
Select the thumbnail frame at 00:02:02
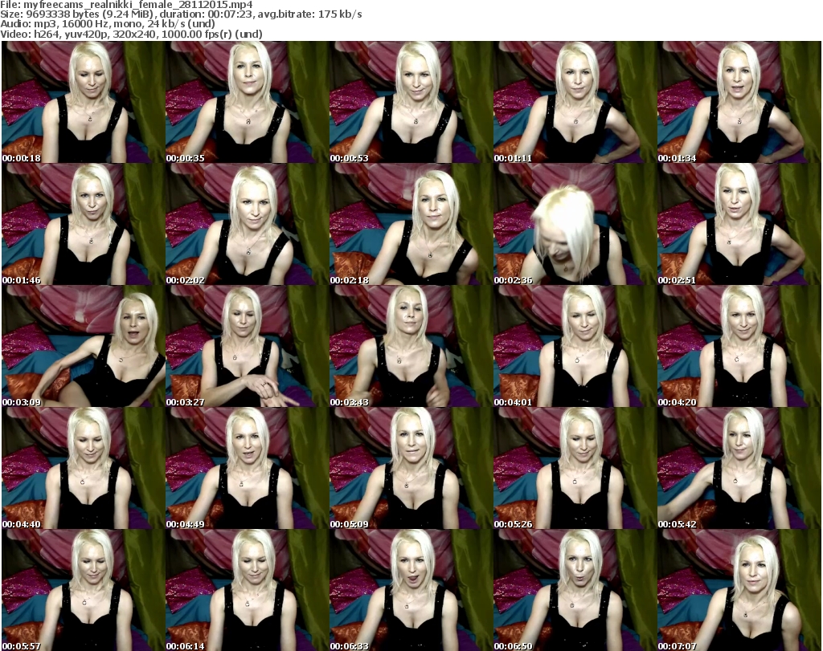[248, 224]
